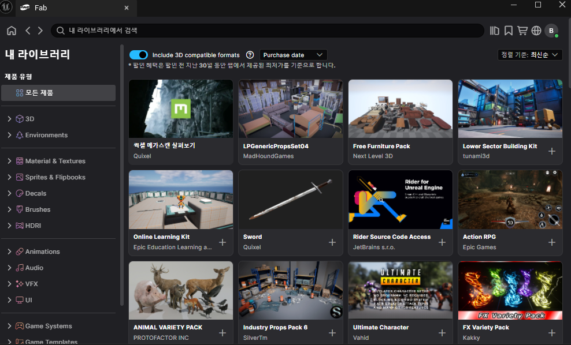The height and width of the screenshot is (345, 571).
Task: Expand the Game Systems category
Action: point(9,326)
